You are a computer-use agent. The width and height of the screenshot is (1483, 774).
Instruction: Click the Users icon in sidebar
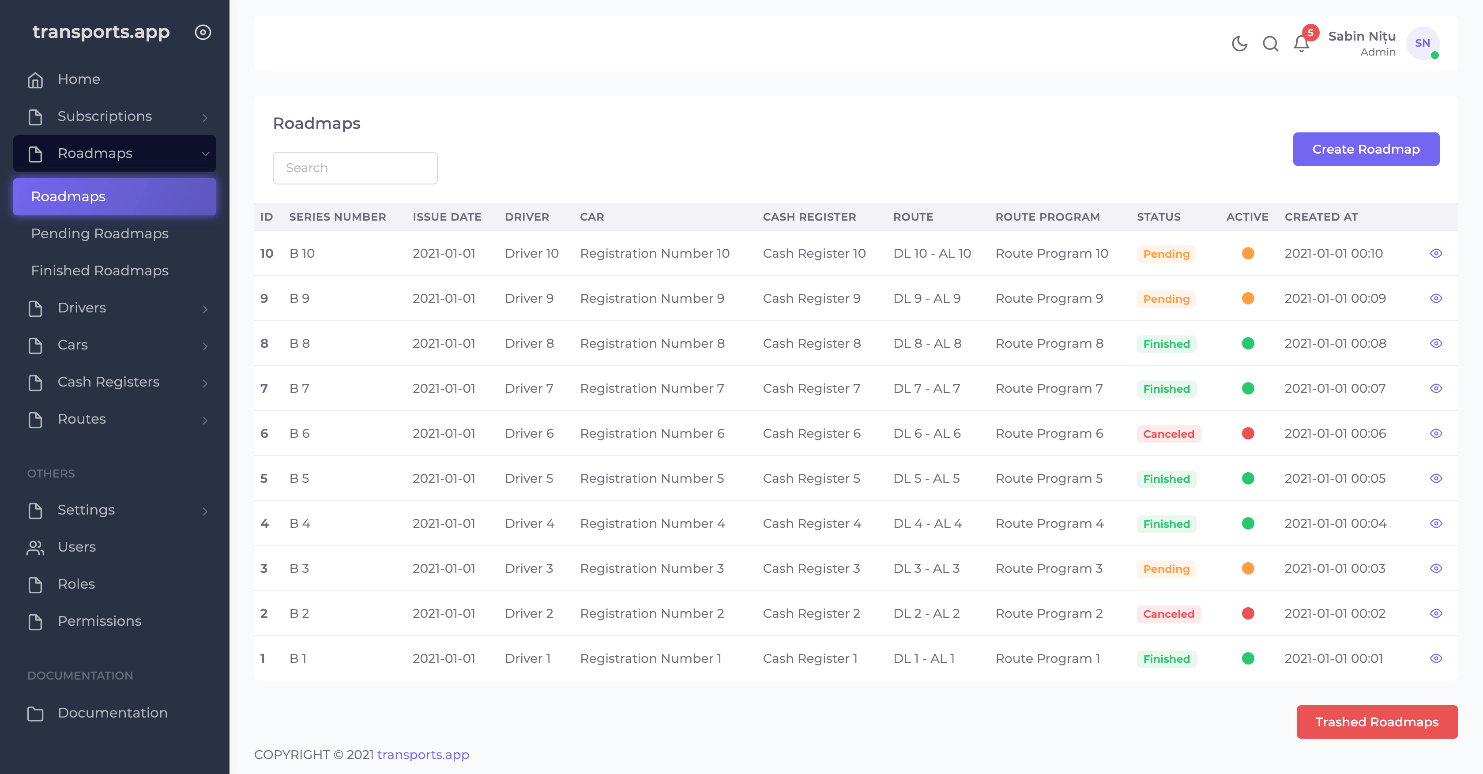[35, 547]
